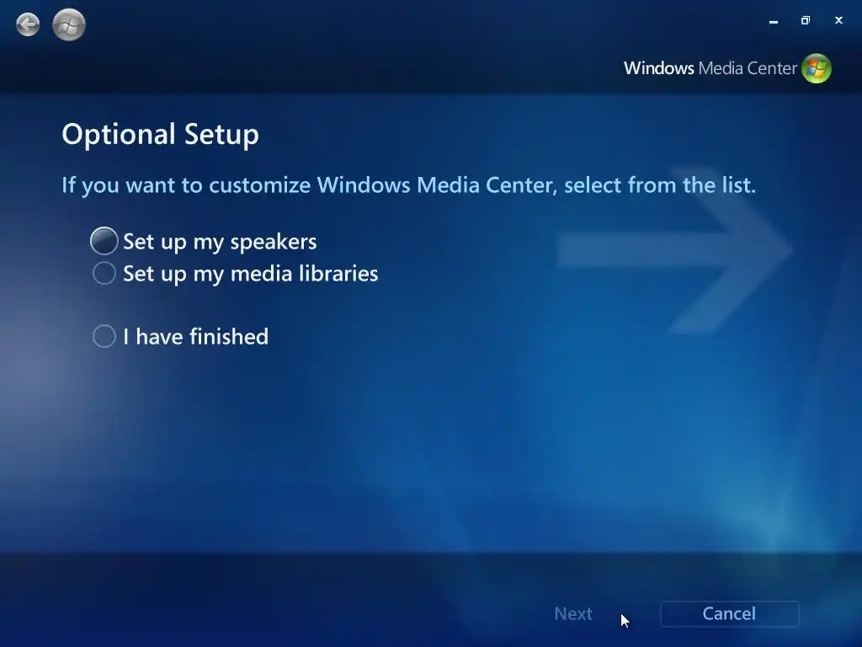
Task: Open the Media Center start orb button
Action: point(69,24)
